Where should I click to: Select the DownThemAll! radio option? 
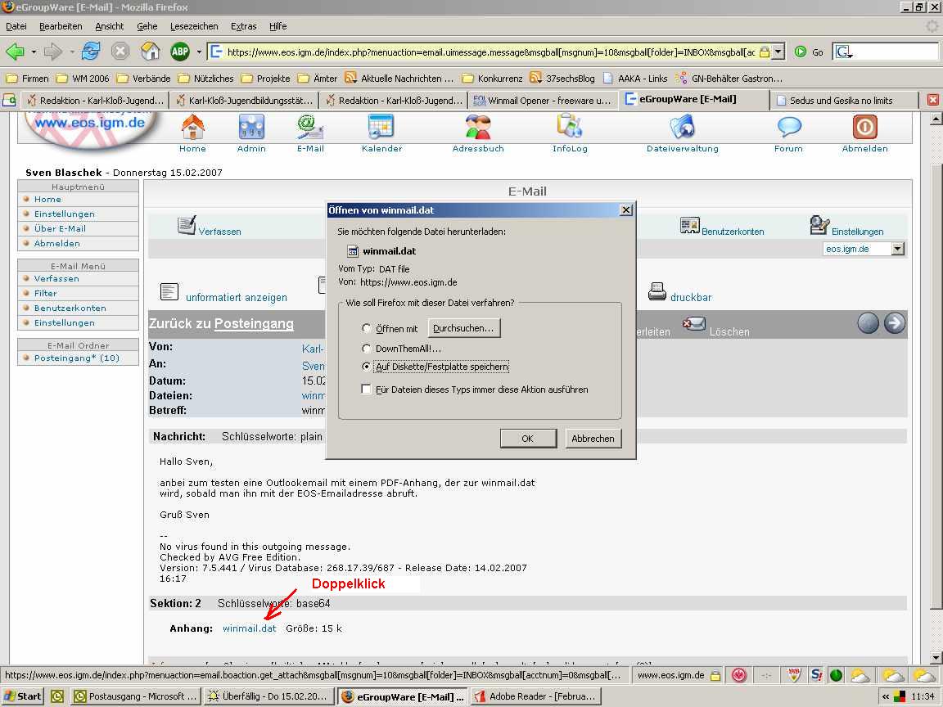point(367,349)
